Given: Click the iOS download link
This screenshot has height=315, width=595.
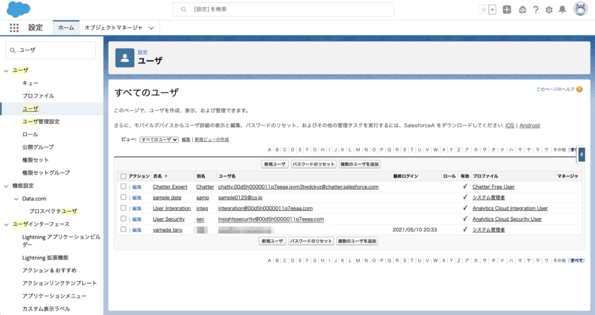Looking at the screenshot, I should 510,126.
